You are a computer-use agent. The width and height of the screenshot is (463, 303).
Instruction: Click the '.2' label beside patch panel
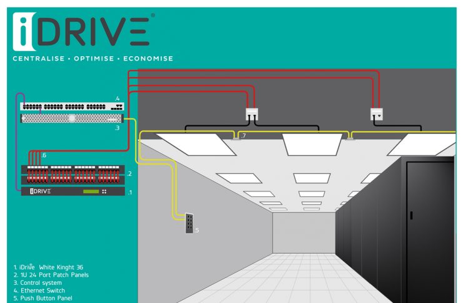pos(129,173)
